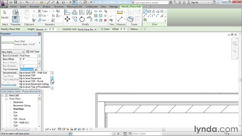Click the drawing area horizontal scrollbar thumb

pyautogui.click(x=164, y=129)
